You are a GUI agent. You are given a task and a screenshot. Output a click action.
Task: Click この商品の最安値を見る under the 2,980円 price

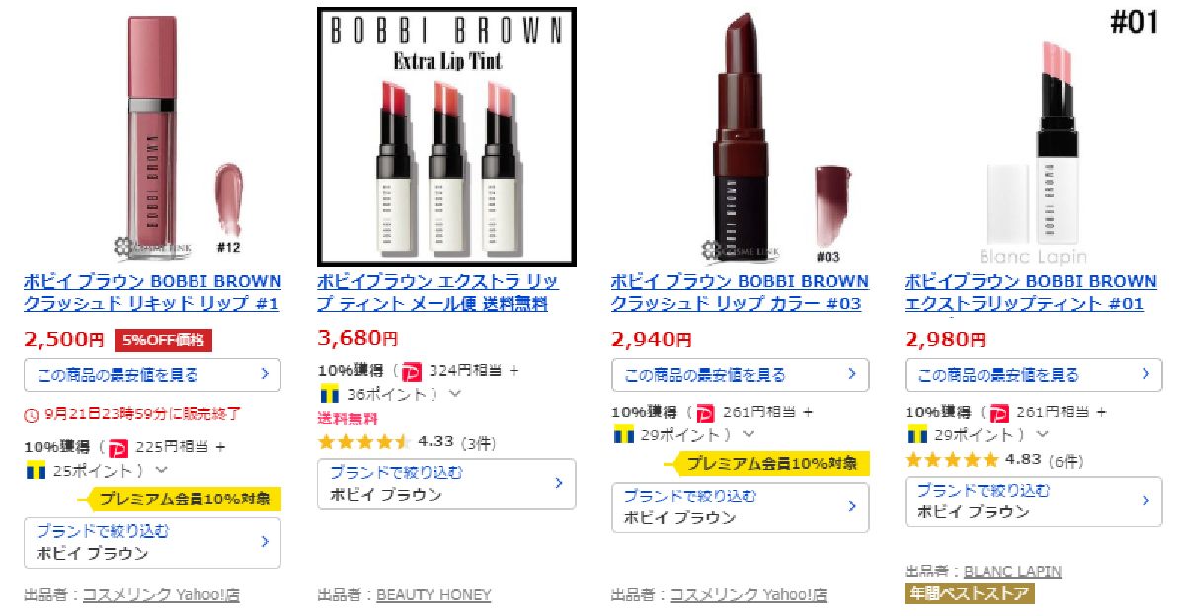pyautogui.click(x=1034, y=375)
